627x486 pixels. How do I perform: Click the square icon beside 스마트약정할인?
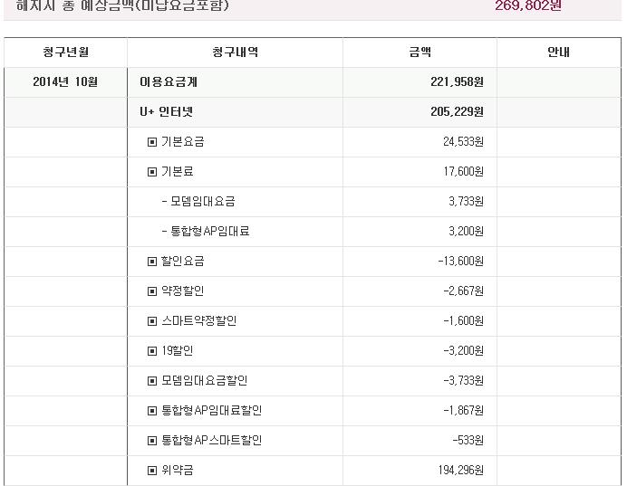[x=152, y=321]
